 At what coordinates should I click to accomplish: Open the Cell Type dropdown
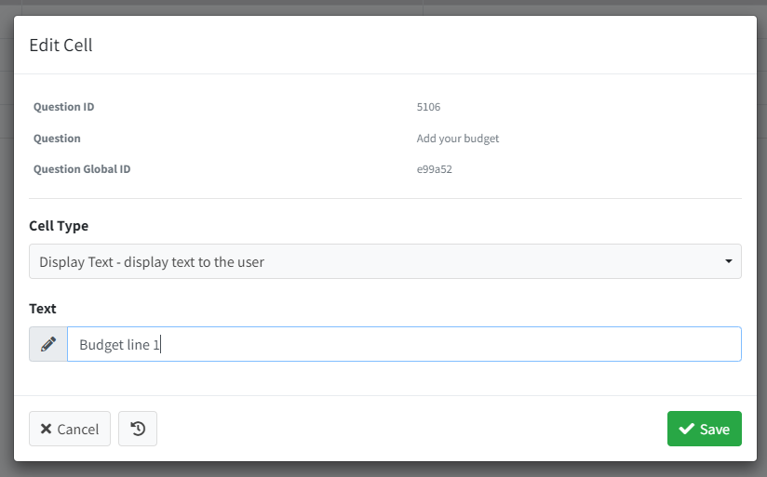tap(385, 261)
